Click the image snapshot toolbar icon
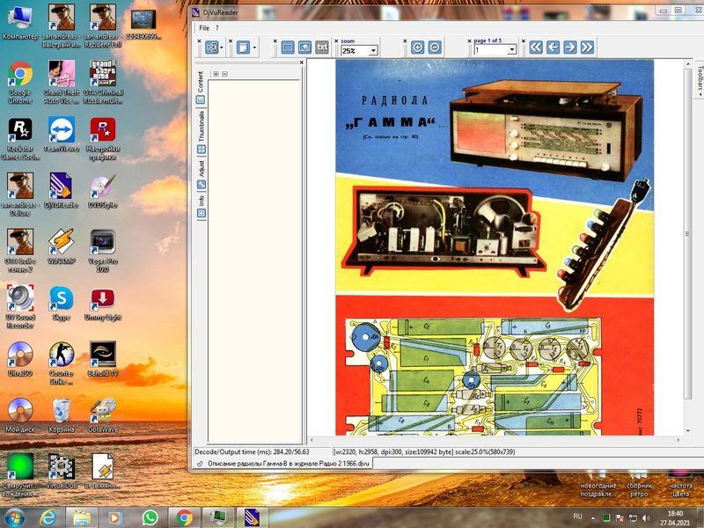This screenshot has width=704, height=528. [x=304, y=48]
